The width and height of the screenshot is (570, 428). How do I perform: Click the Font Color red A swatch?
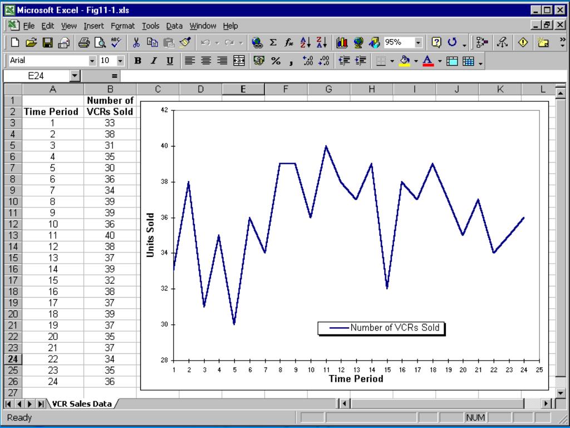coord(428,61)
